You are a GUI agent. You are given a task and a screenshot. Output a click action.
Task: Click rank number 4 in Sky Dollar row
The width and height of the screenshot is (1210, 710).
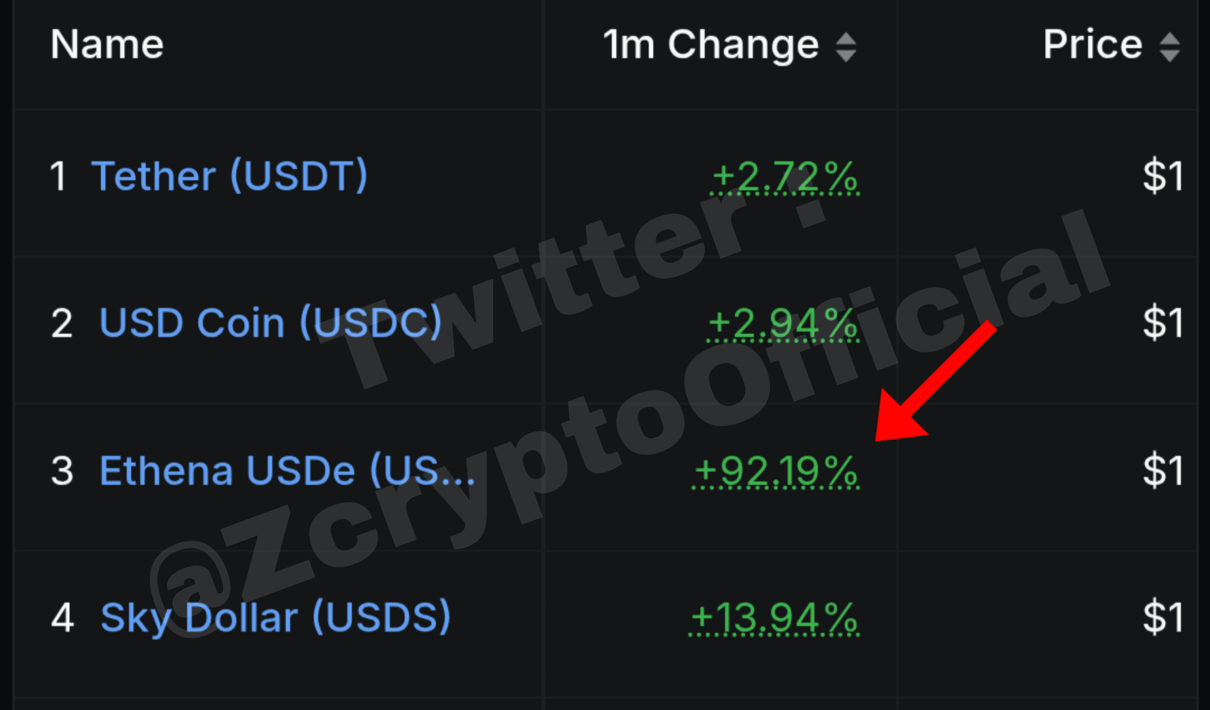click(62, 619)
